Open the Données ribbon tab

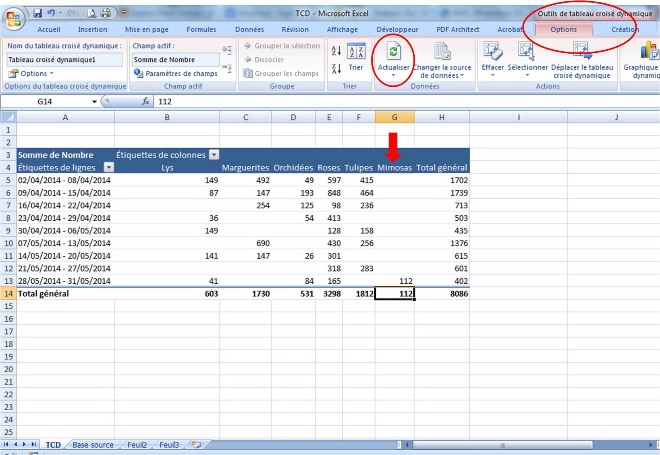coord(249,29)
